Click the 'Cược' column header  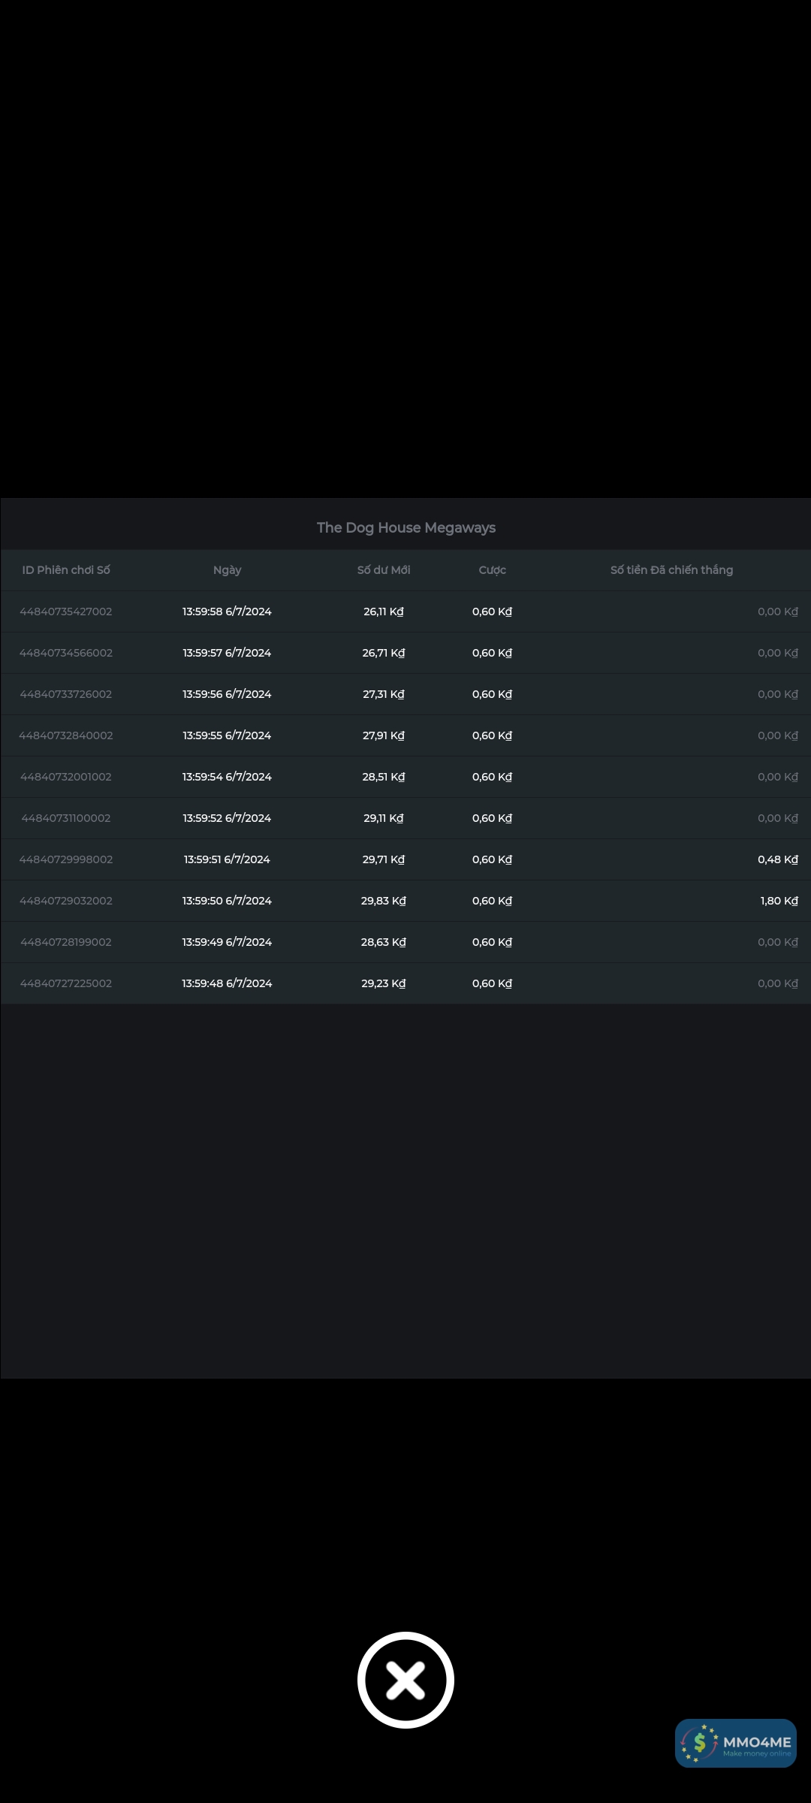click(492, 570)
